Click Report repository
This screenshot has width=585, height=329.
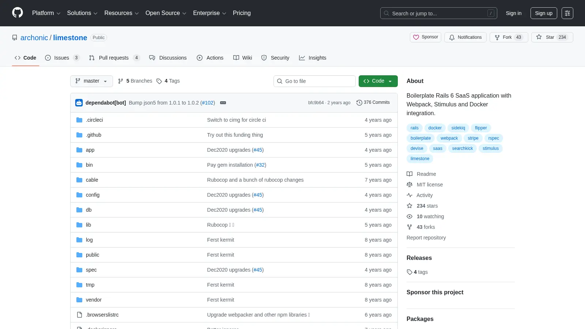coord(426,238)
